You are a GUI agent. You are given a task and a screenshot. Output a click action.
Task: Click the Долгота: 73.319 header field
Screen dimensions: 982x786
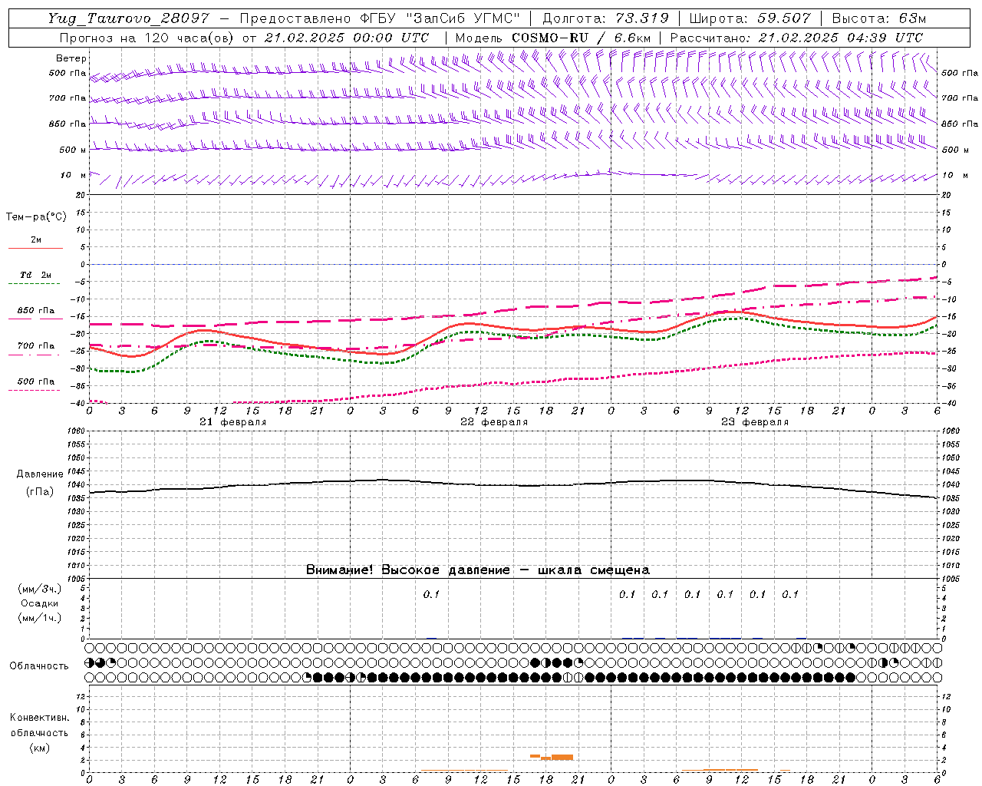[x=605, y=18]
